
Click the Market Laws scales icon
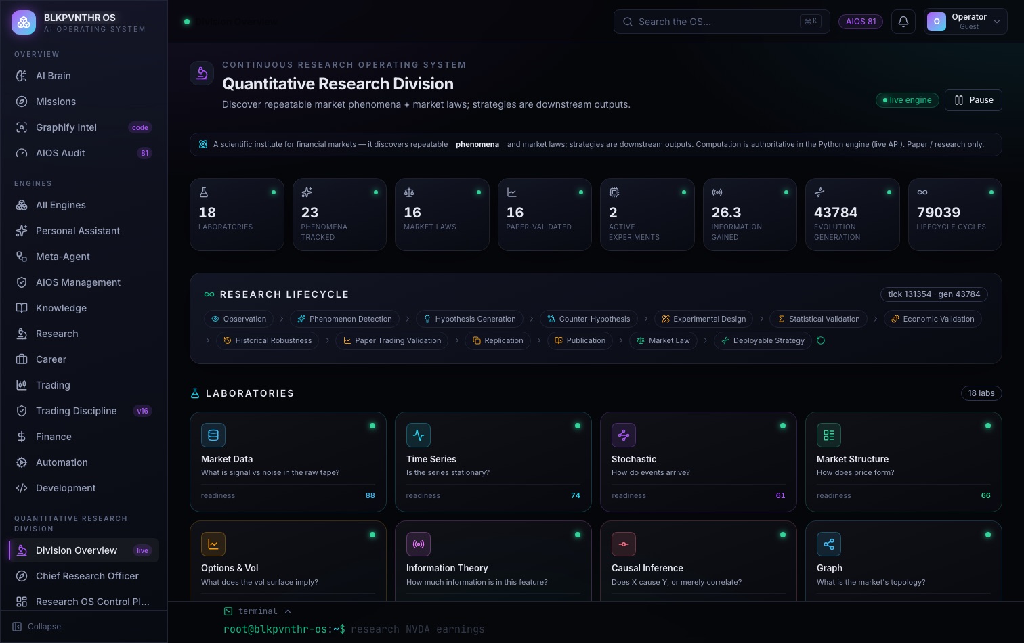pyautogui.click(x=409, y=192)
